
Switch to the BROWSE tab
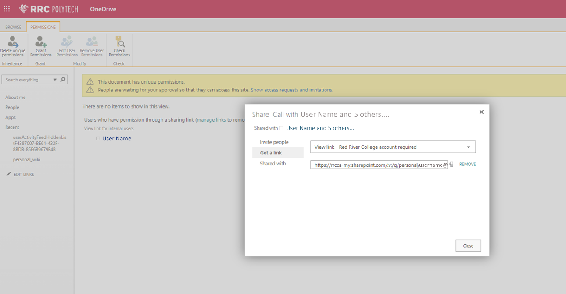click(14, 27)
